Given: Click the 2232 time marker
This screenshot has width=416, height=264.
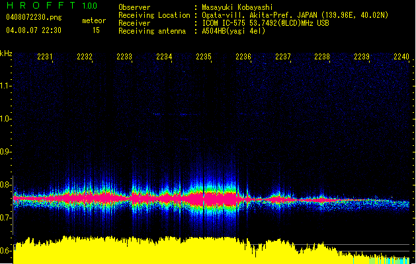Looking at the screenshot, I should [85, 57].
